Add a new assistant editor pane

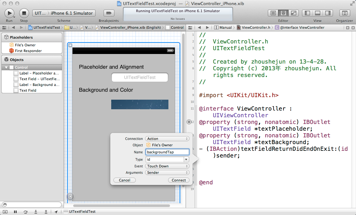(x=348, y=28)
